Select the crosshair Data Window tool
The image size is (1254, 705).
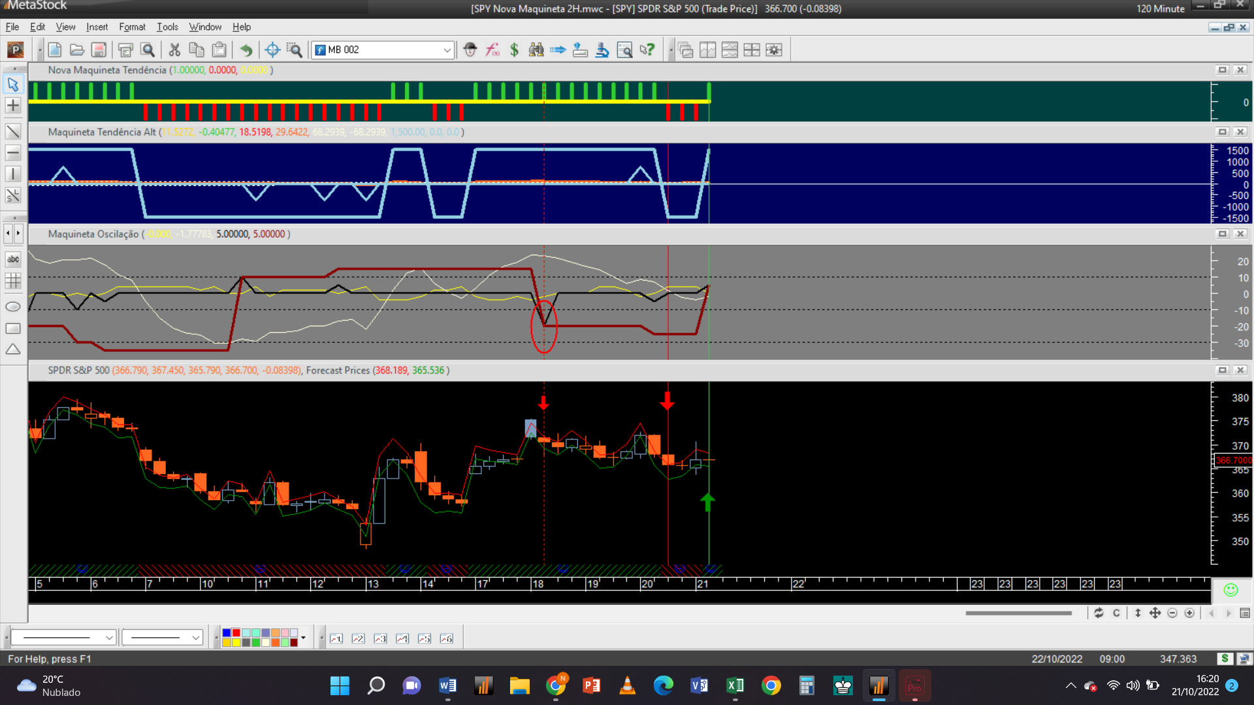tap(272, 50)
